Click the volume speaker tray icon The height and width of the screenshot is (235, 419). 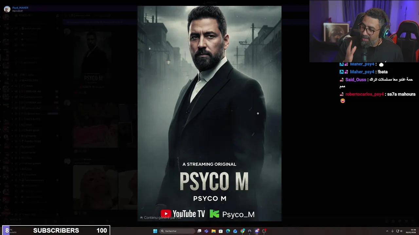point(401,231)
